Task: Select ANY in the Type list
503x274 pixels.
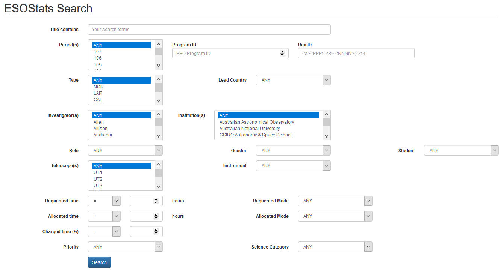Action: click(x=121, y=80)
